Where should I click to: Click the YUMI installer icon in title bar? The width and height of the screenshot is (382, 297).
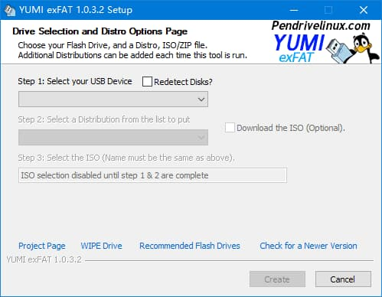(10, 10)
